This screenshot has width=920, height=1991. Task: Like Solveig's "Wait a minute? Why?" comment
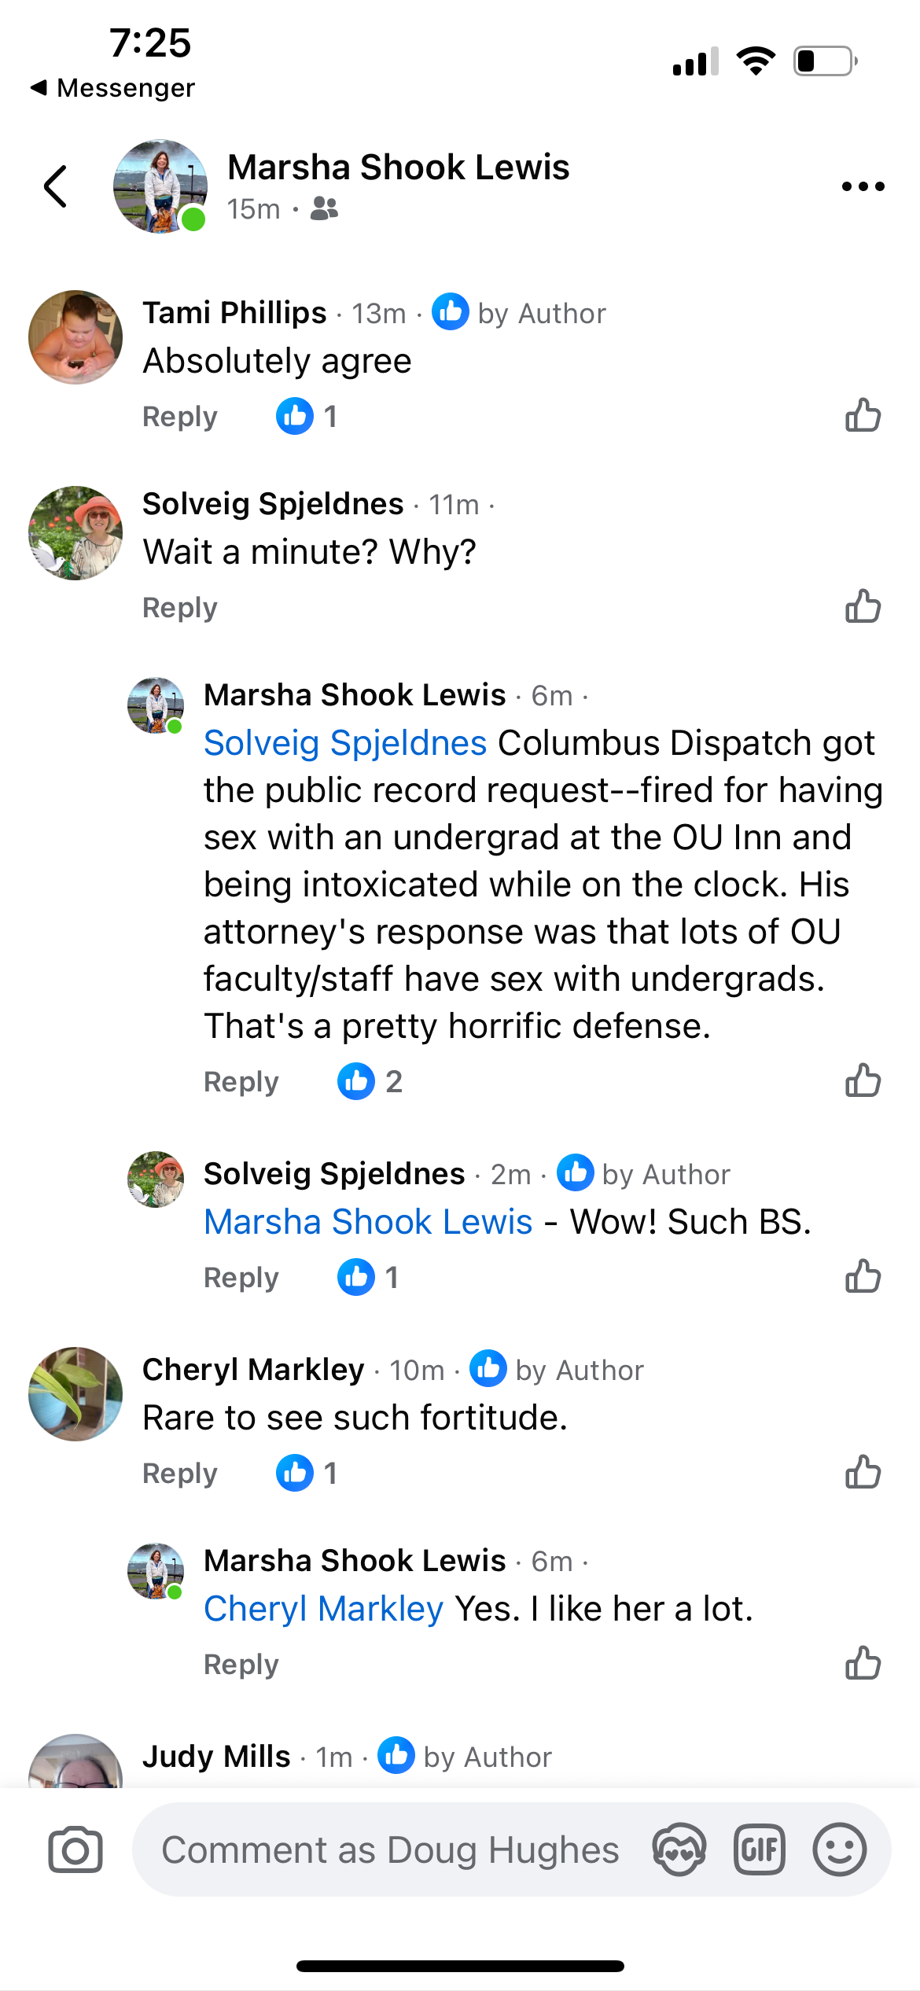863,606
